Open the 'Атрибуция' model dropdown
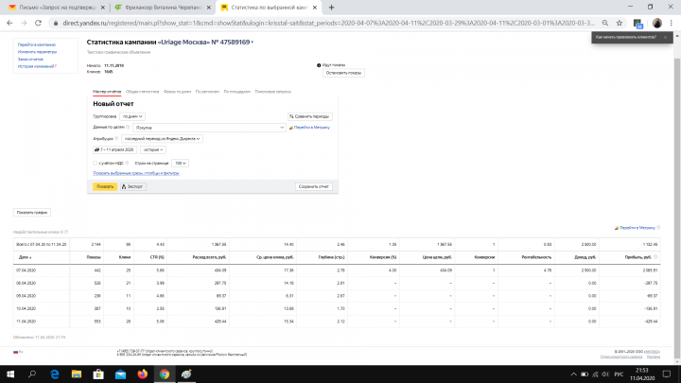This screenshot has width=681, height=383. pos(162,138)
